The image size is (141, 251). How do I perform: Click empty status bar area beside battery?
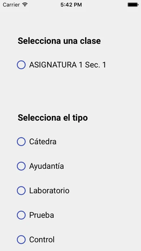[x=105, y=5]
